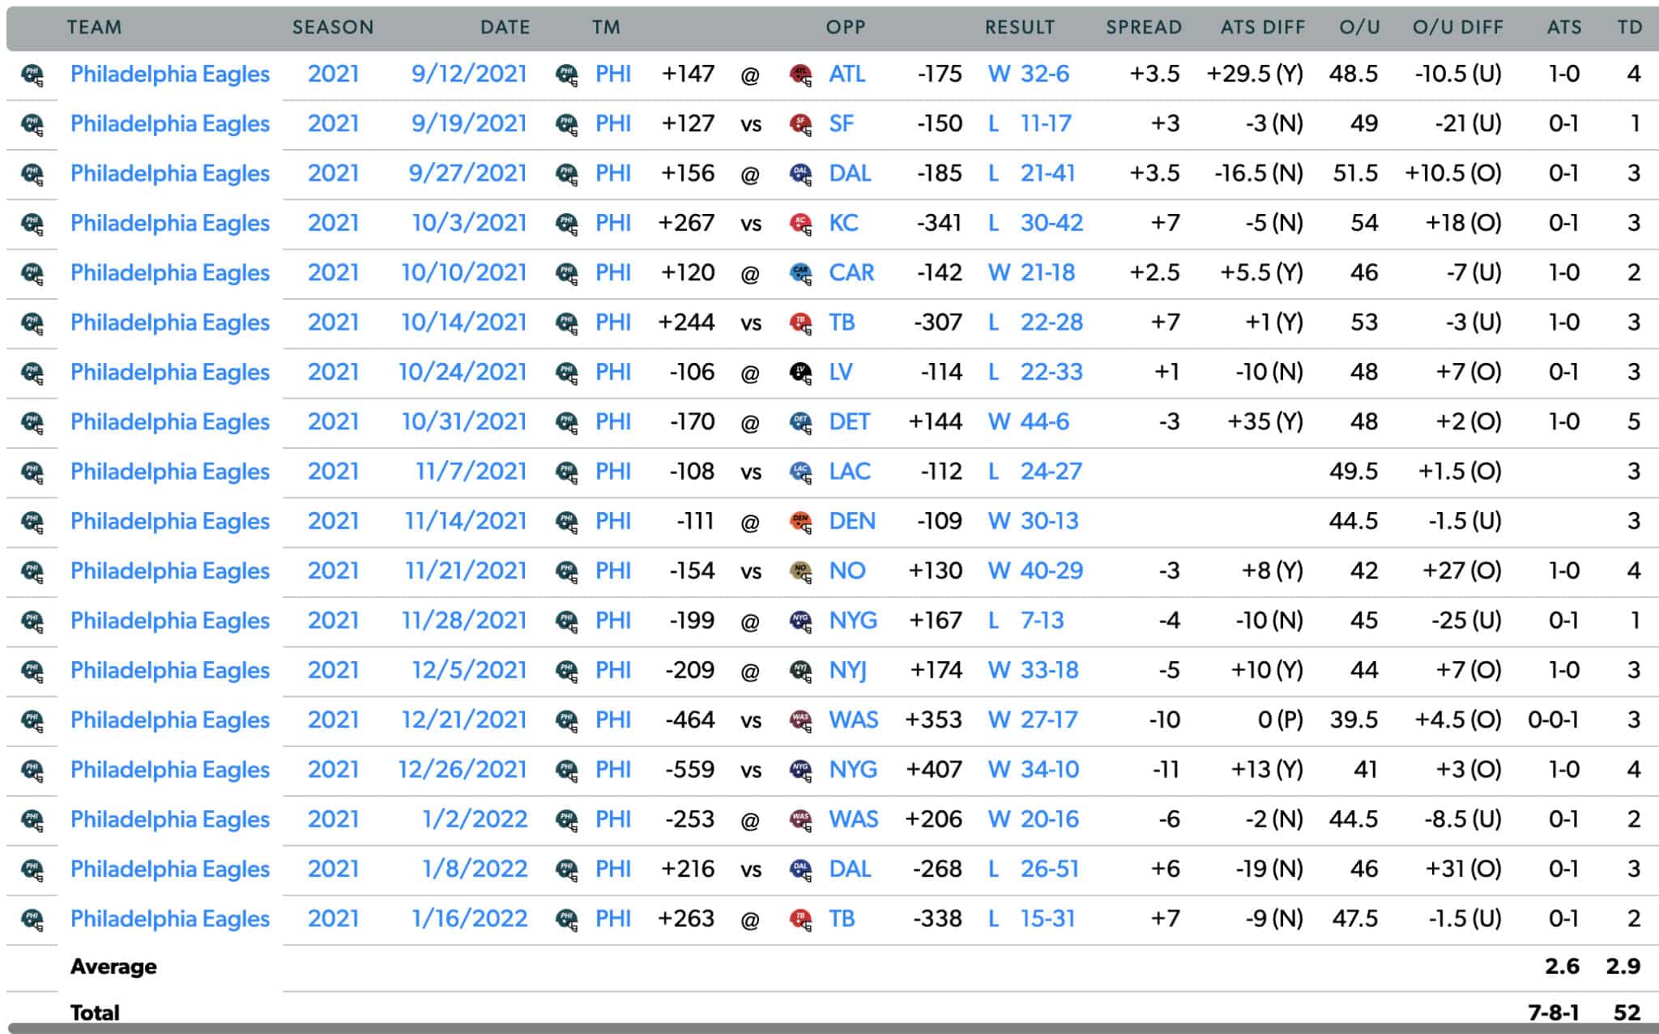Click the DEN Broncos helmet icon
Viewport: 1659px width, 1034px height.
[800, 522]
